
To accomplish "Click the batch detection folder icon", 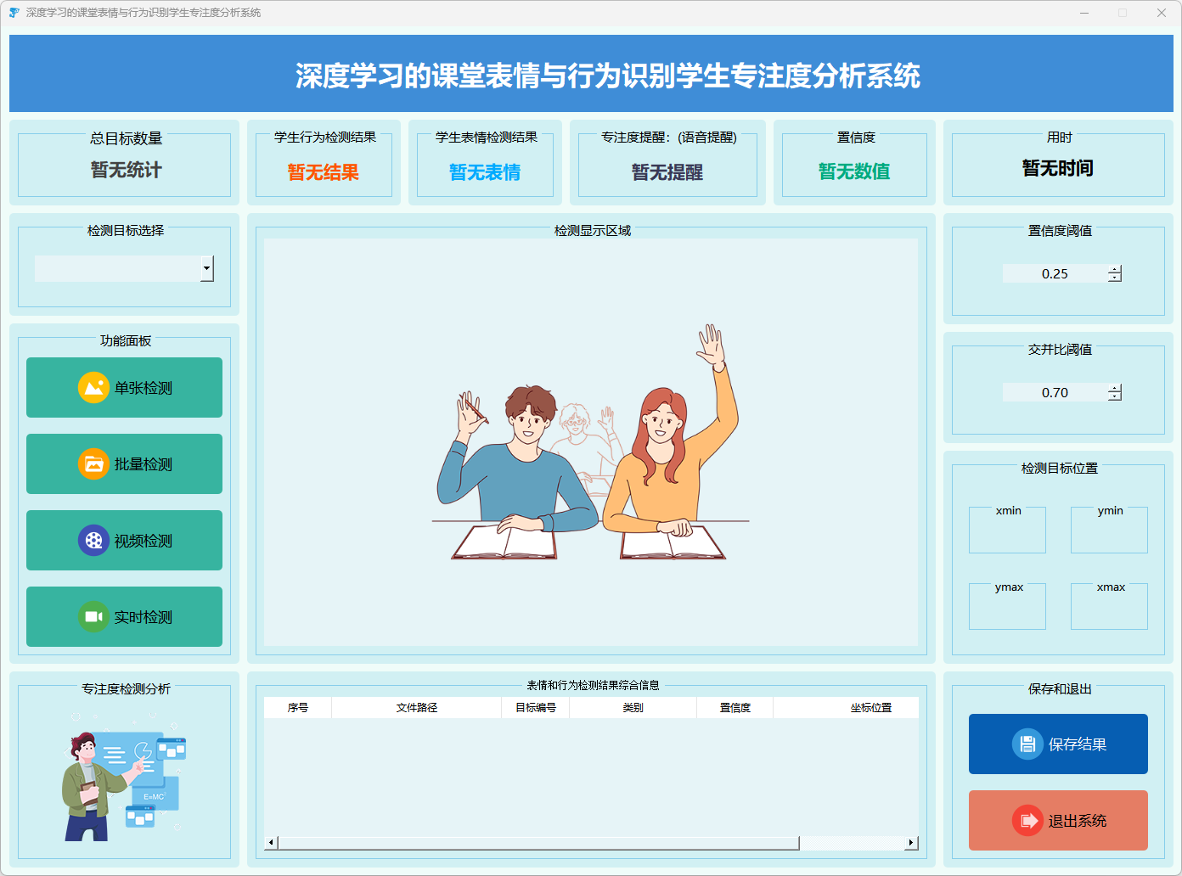I will (x=93, y=464).
